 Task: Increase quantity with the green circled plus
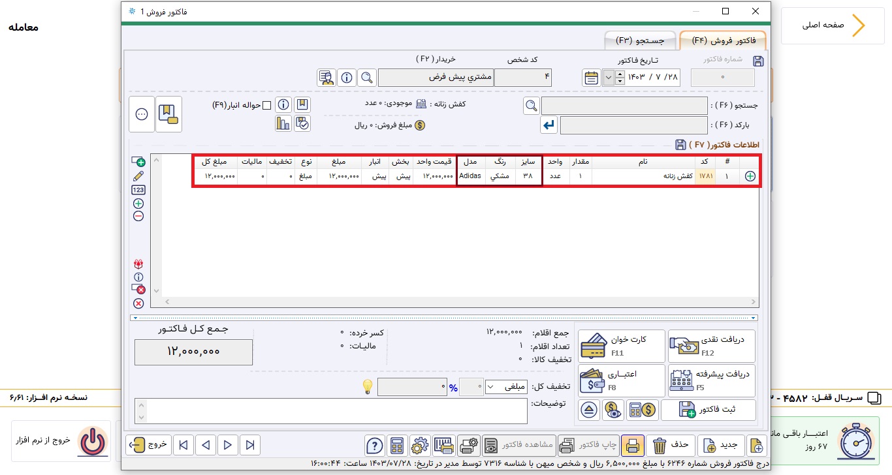coord(138,204)
